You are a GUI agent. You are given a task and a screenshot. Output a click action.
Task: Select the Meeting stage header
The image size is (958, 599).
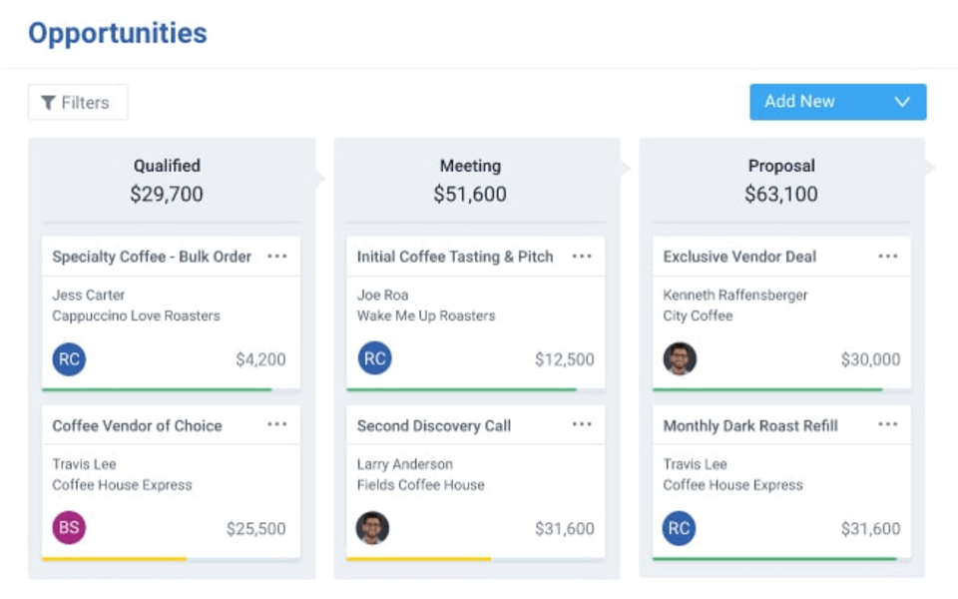click(x=470, y=166)
